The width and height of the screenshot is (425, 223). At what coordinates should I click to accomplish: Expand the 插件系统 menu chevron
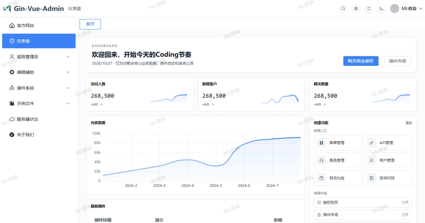68,88
